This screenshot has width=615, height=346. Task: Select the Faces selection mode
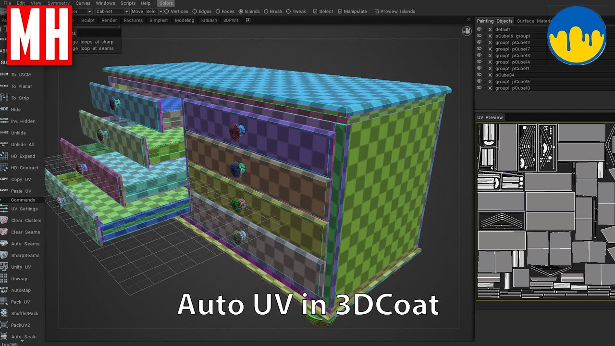point(225,12)
